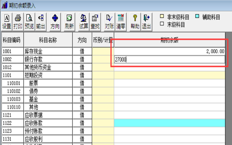Click the yellow balance cell for 短期投资
This screenshot has width=232, height=145.
click(170, 75)
